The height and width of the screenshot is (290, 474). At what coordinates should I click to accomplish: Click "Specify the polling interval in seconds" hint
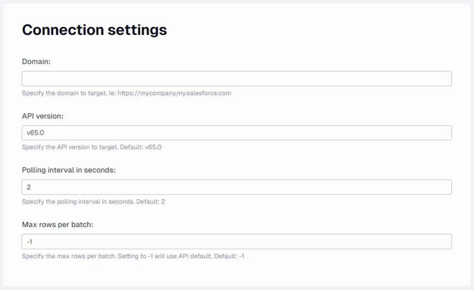click(78, 201)
